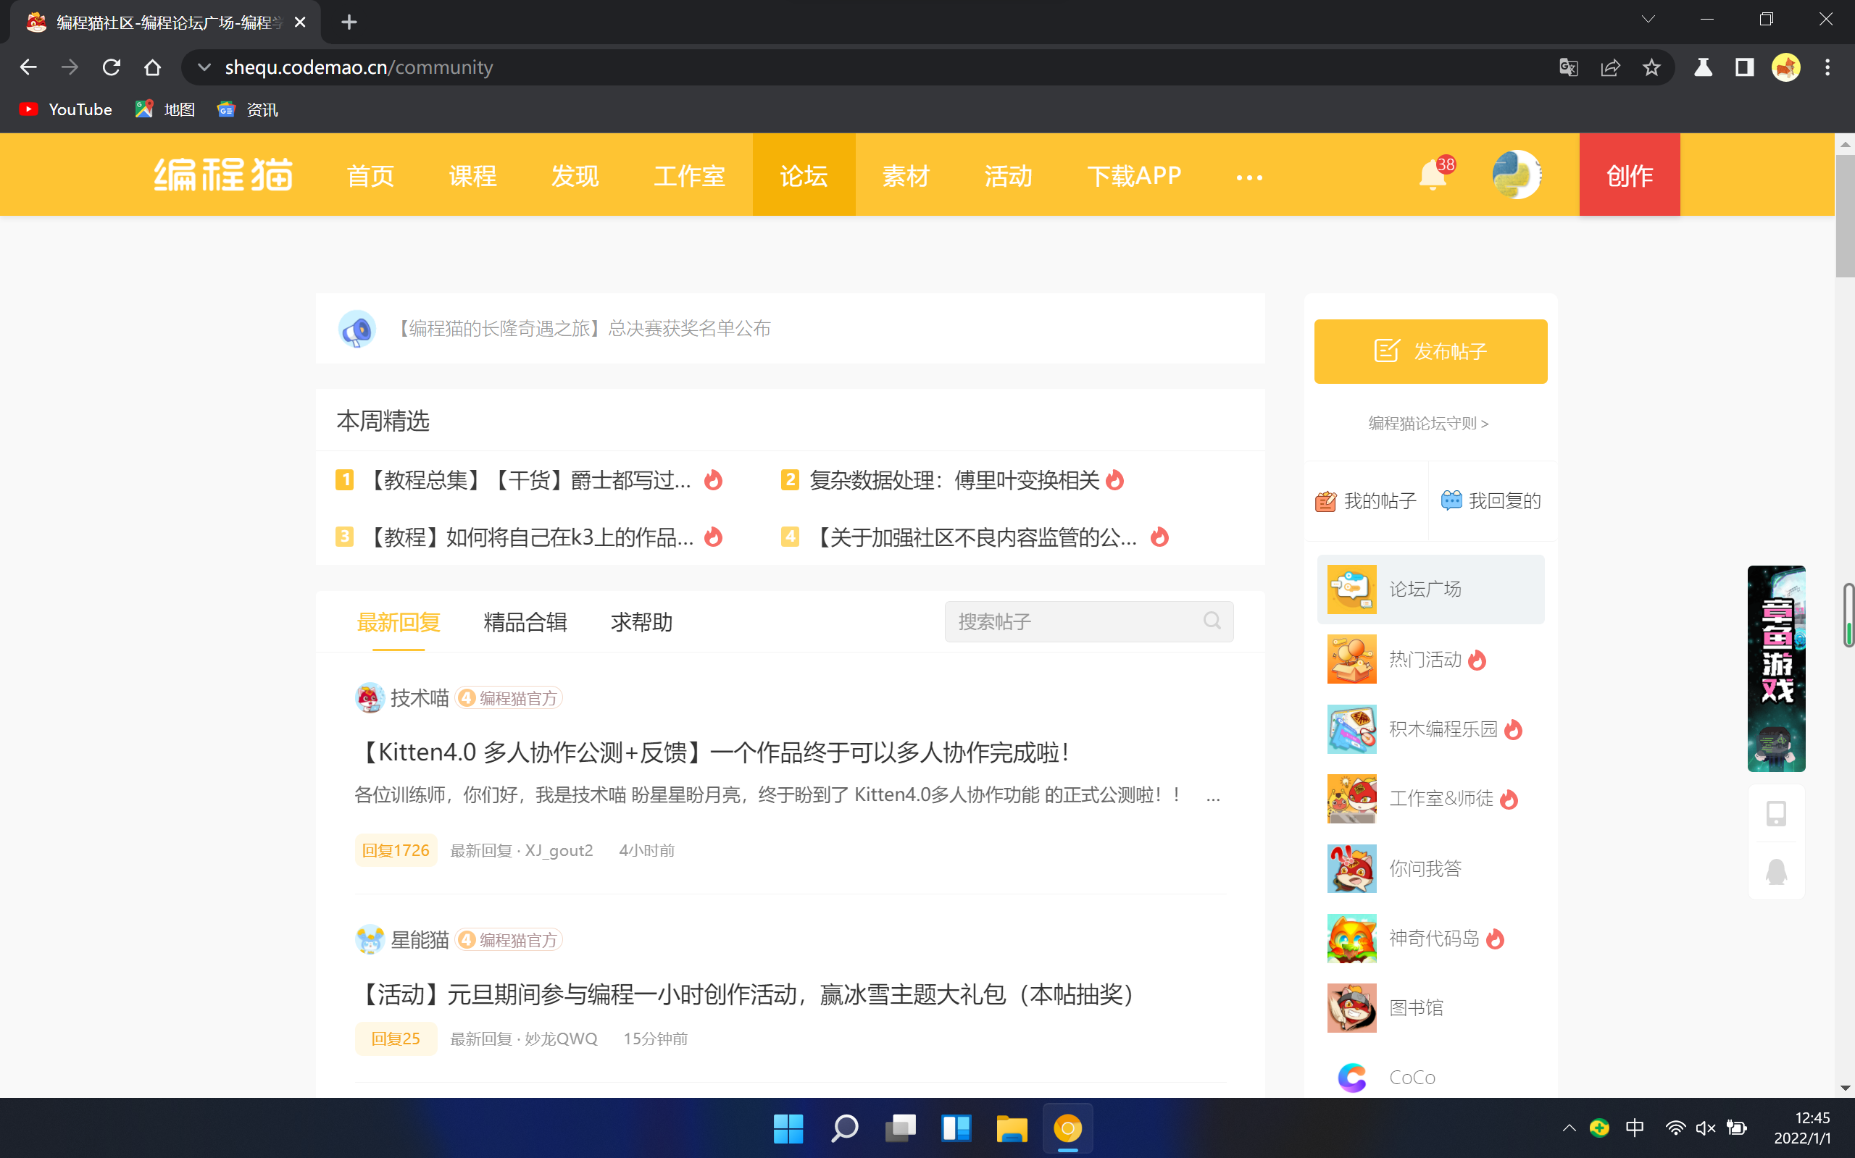
Task: Click 技术喵 author avatar
Action: coord(370,697)
